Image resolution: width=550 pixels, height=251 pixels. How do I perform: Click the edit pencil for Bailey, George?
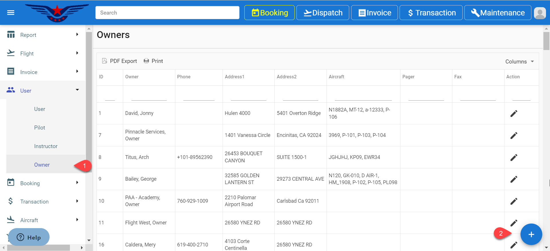tap(514, 179)
